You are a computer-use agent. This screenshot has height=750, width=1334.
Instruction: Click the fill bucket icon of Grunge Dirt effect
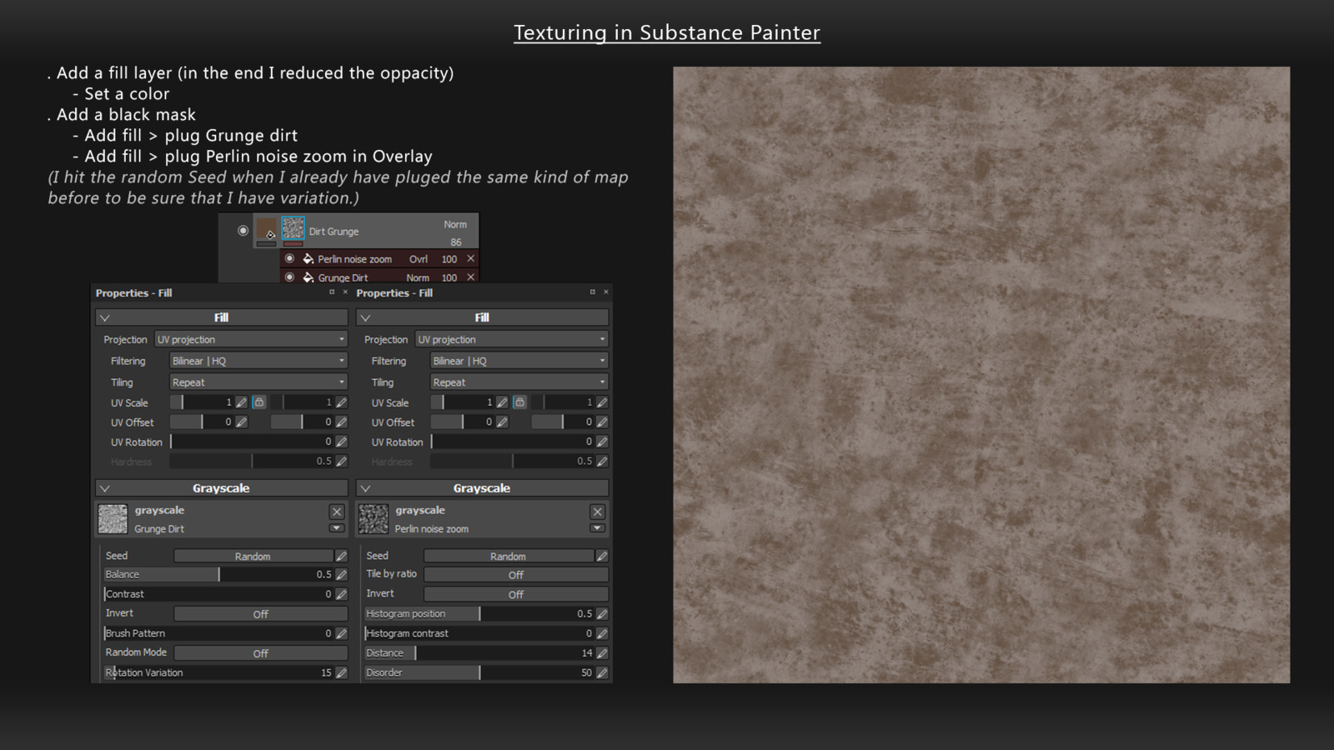point(308,277)
